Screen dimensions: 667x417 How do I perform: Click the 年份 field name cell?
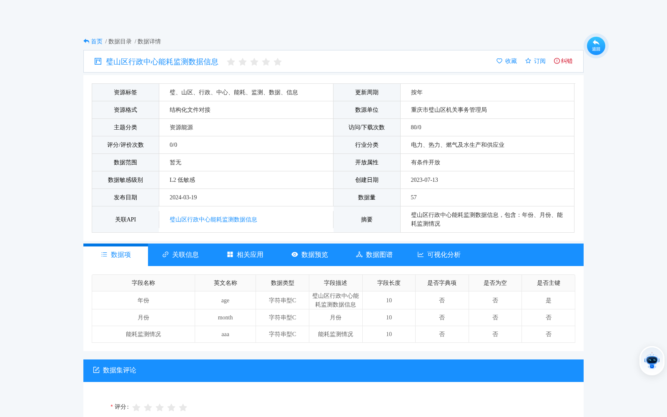coord(143,300)
